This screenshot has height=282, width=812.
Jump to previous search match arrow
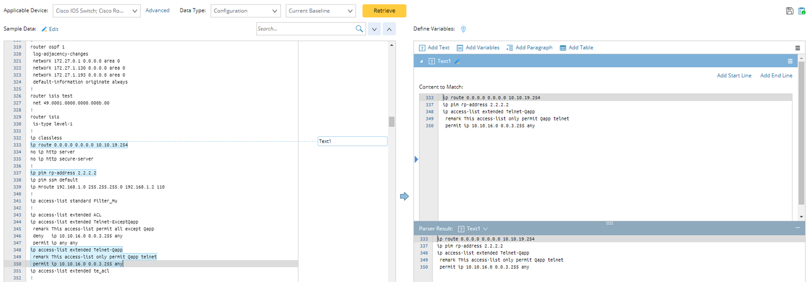pos(389,29)
